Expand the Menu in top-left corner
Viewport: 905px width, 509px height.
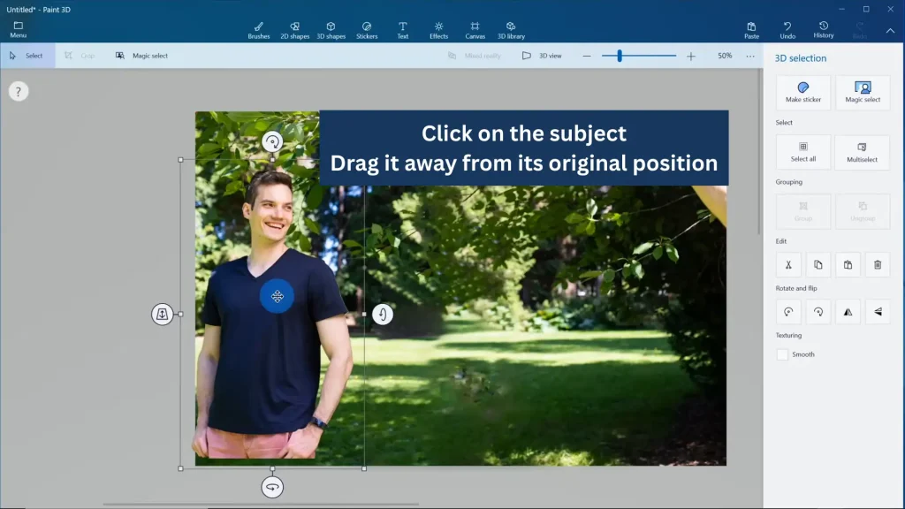[x=18, y=29]
